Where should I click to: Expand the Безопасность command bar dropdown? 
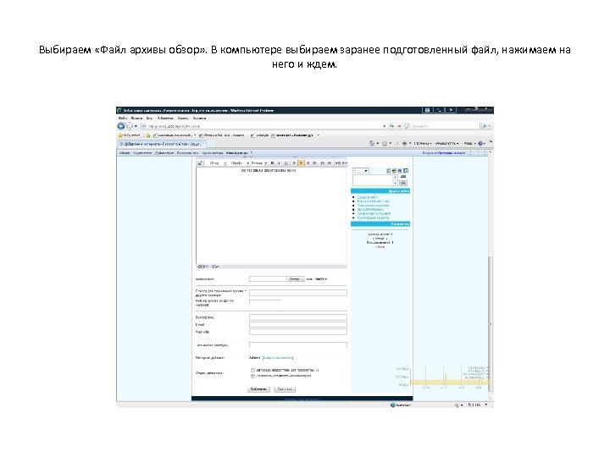coord(447,143)
